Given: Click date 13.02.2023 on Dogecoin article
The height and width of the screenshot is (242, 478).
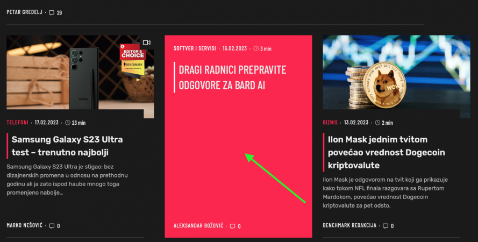Looking at the screenshot, I should tap(356, 123).
